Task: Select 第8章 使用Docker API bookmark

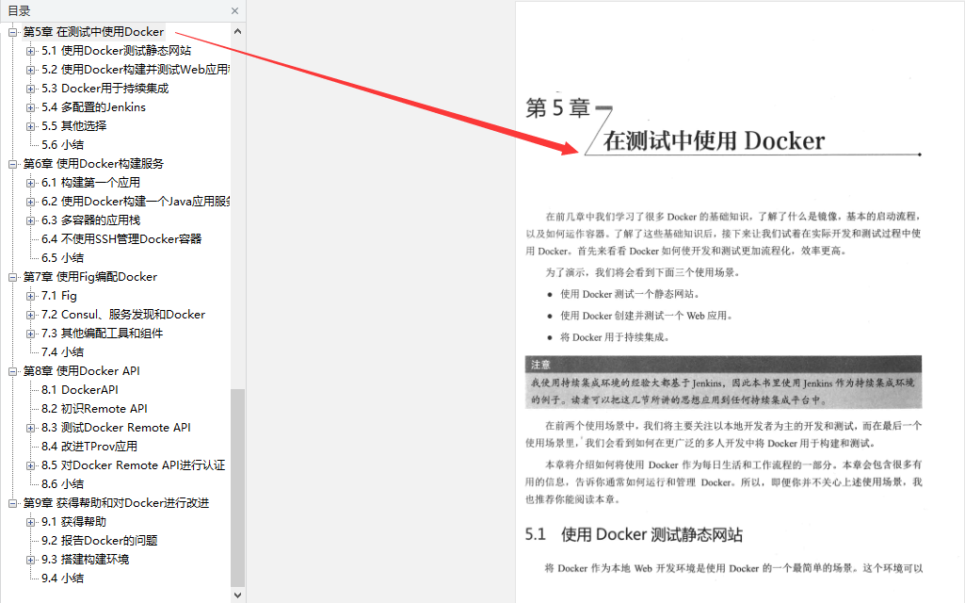Action: [81, 371]
